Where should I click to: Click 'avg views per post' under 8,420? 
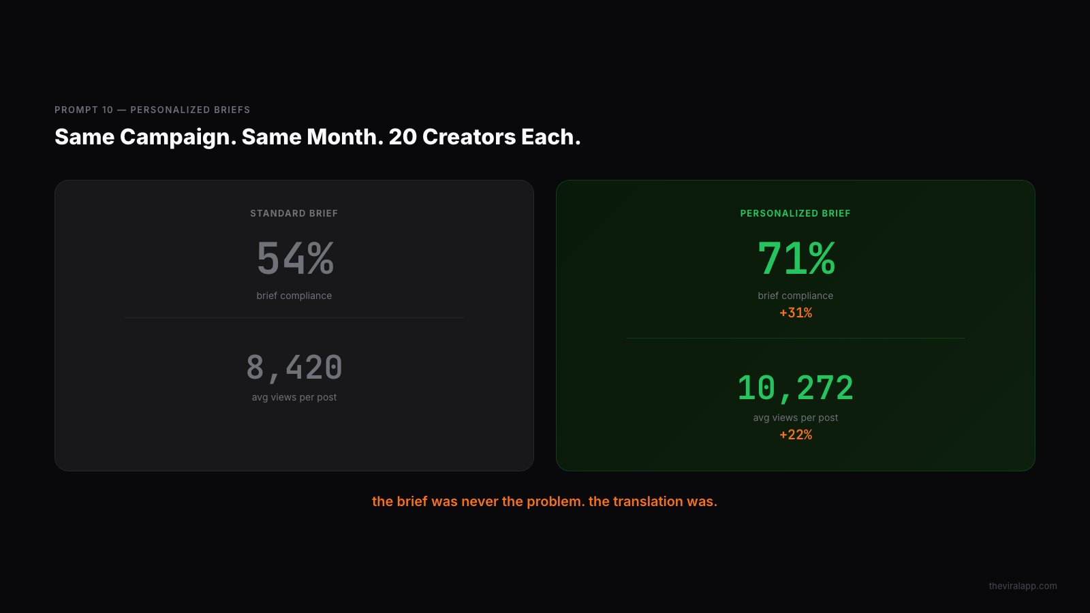point(294,397)
